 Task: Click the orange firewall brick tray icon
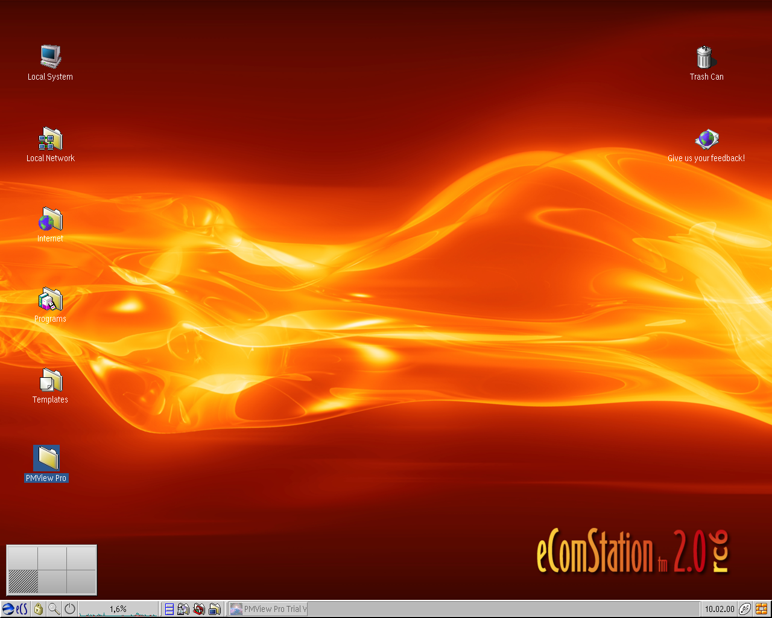(761, 609)
